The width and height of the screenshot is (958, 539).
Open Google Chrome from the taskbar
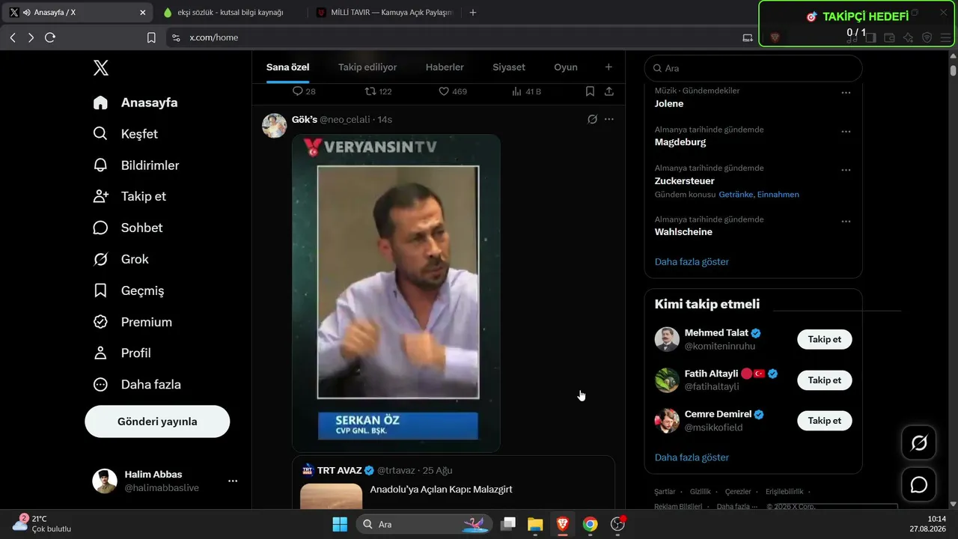(x=591, y=524)
